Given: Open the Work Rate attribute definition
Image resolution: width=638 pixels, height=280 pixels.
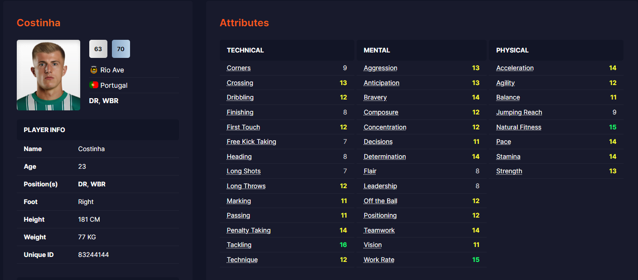Looking at the screenshot, I should click(x=379, y=260).
